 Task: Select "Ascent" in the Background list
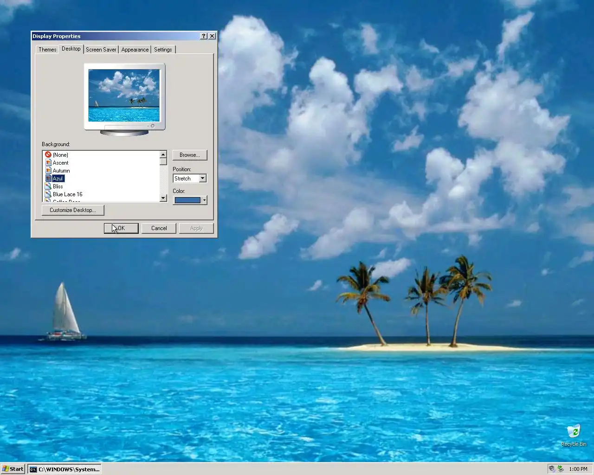coord(60,163)
